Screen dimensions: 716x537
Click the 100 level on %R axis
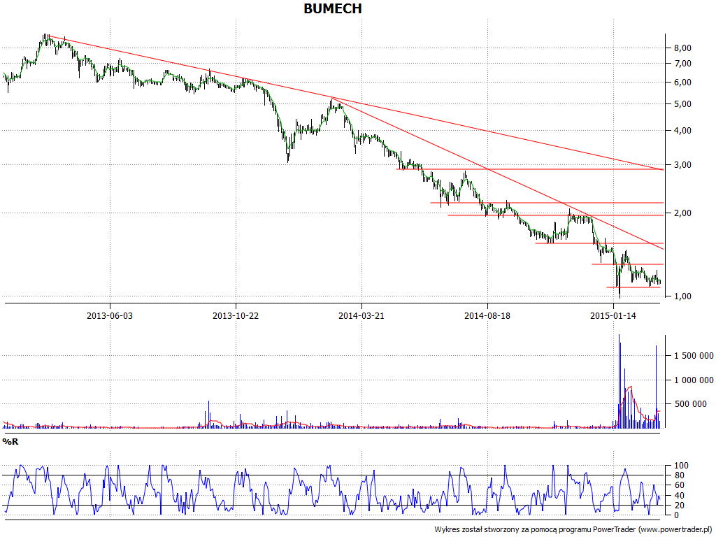[x=681, y=466]
